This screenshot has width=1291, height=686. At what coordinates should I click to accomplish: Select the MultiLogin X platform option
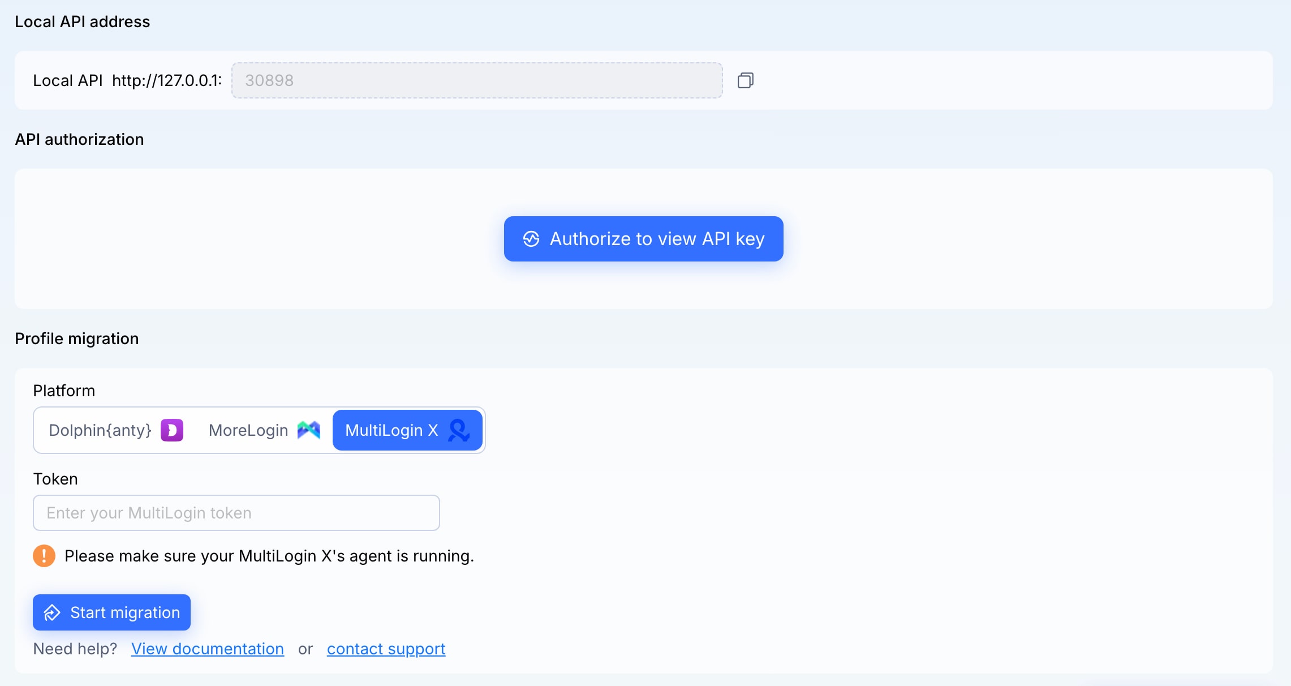[391, 430]
